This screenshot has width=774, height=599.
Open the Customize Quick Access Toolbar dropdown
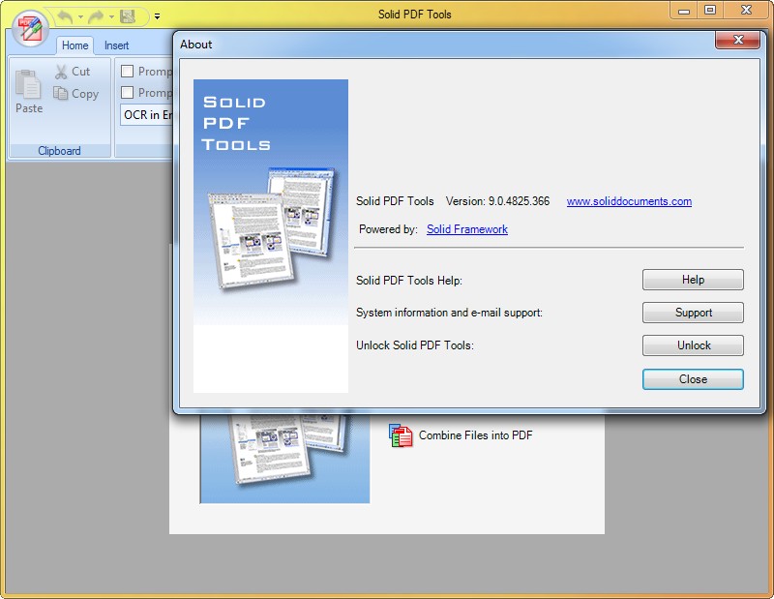pyautogui.click(x=157, y=16)
